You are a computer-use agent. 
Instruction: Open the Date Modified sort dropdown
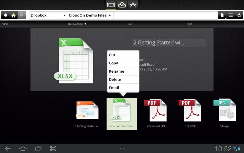[85, 24]
